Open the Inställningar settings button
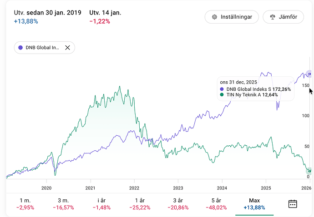 click(232, 17)
